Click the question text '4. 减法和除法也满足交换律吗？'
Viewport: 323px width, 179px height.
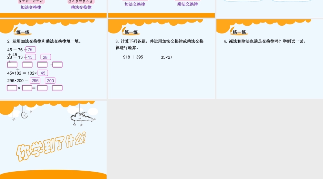(253, 41)
